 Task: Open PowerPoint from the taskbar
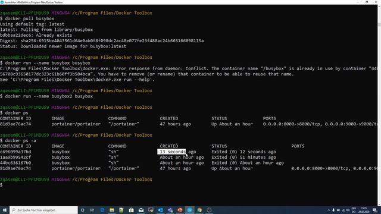(180, 210)
